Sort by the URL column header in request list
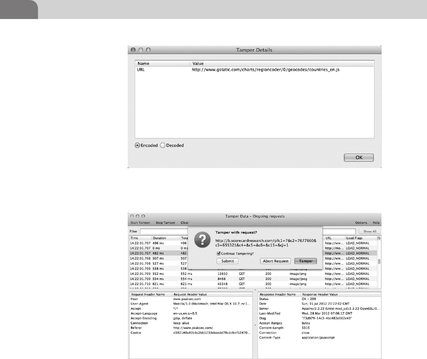 click(334, 238)
